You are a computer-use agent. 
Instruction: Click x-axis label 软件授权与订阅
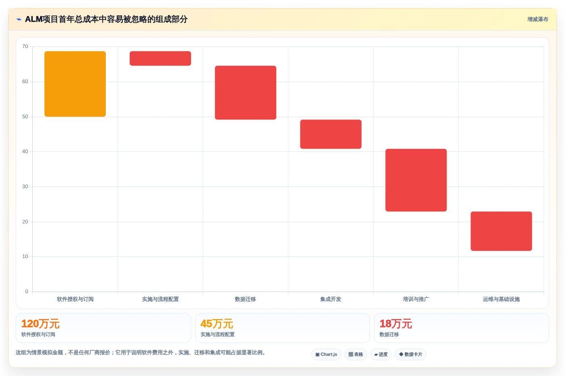coord(75,299)
